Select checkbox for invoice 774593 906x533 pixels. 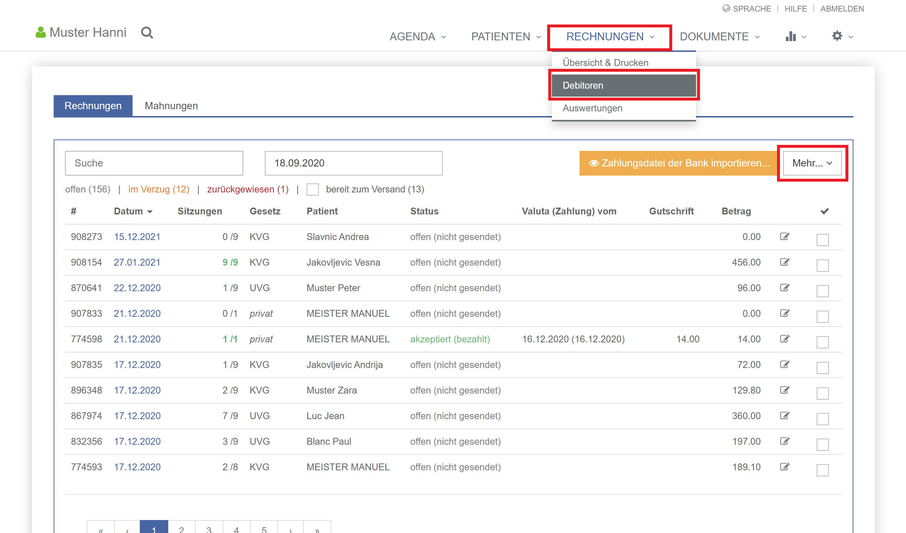coord(822,470)
